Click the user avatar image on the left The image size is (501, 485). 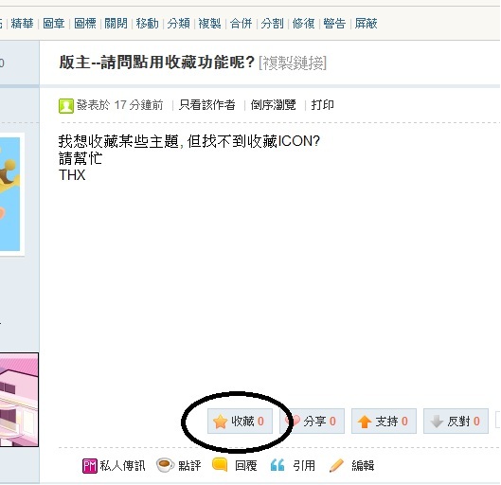(x=10, y=194)
